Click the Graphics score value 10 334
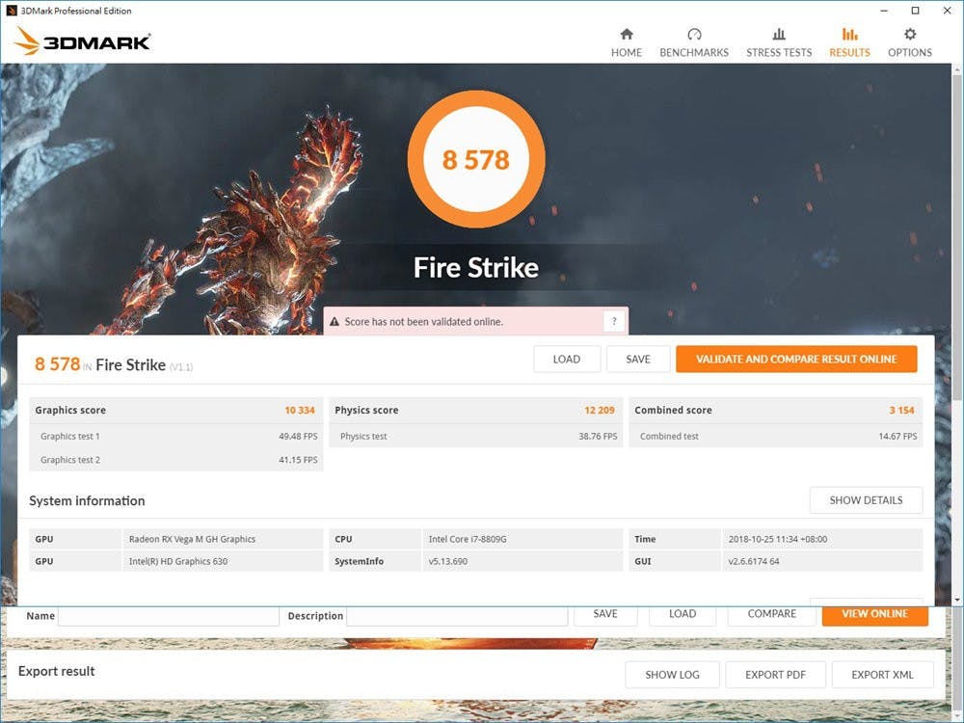Viewport: 964px width, 723px height. pos(300,410)
